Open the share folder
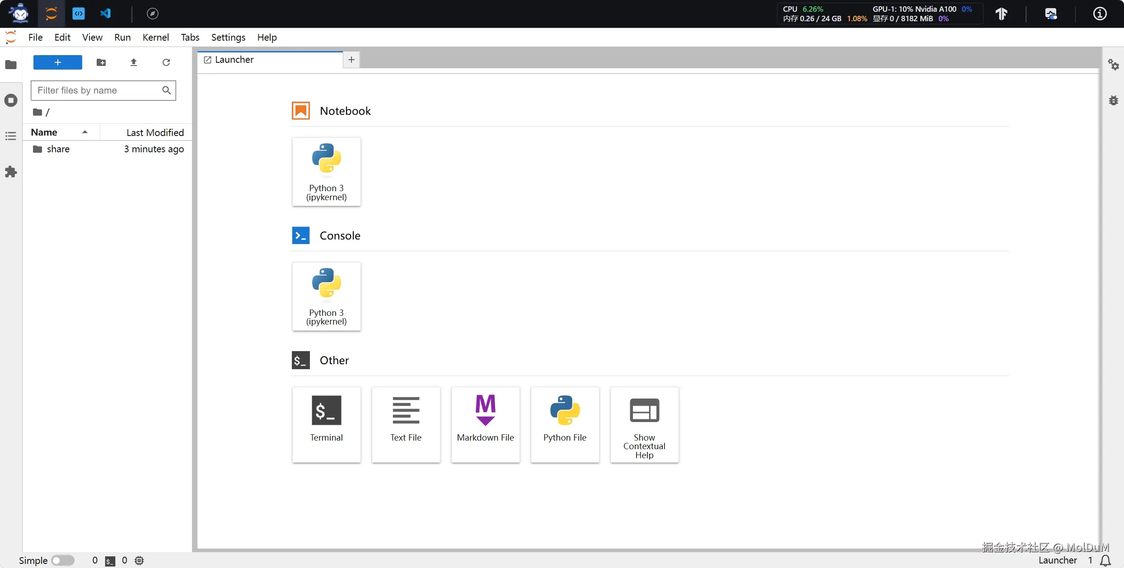This screenshot has width=1124, height=568. point(58,149)
